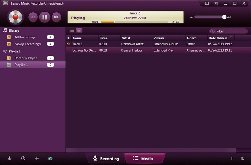Pause the playing track

45,17
